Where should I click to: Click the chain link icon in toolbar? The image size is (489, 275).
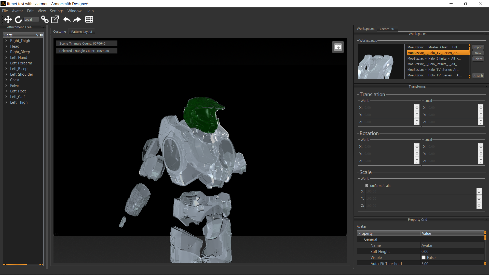pyautogui.click(x=45, y=19)
